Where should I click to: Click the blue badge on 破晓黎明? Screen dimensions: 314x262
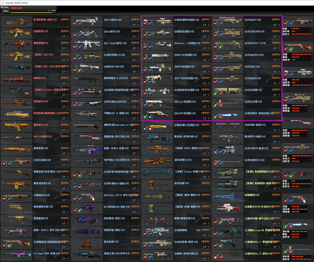(150, 234)
